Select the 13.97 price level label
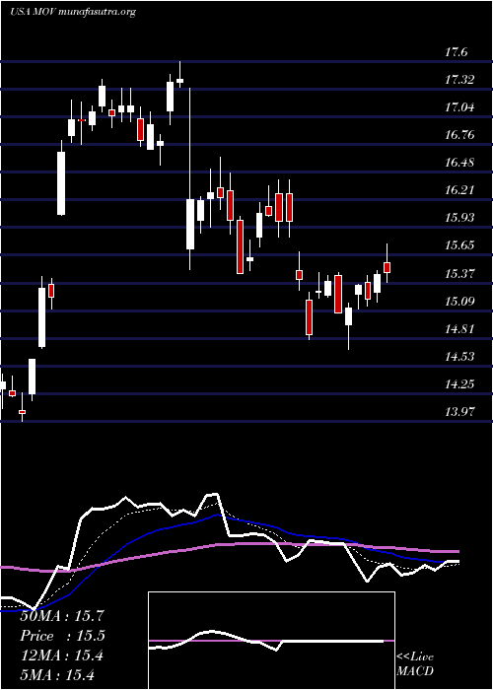 tap(459, 412)
